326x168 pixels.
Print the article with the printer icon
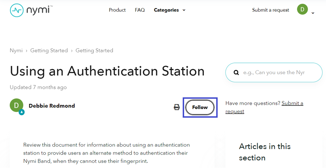[x=177, y=107]
